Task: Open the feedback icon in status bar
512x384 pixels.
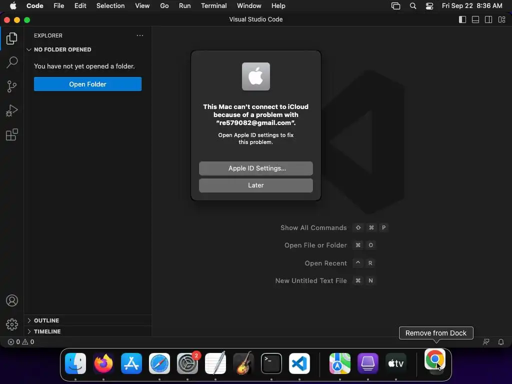Action: [x=486, y=342]
